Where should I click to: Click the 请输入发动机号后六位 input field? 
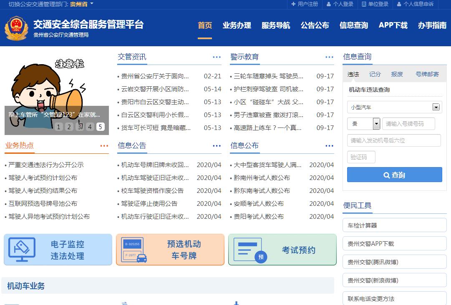point(394,140)
